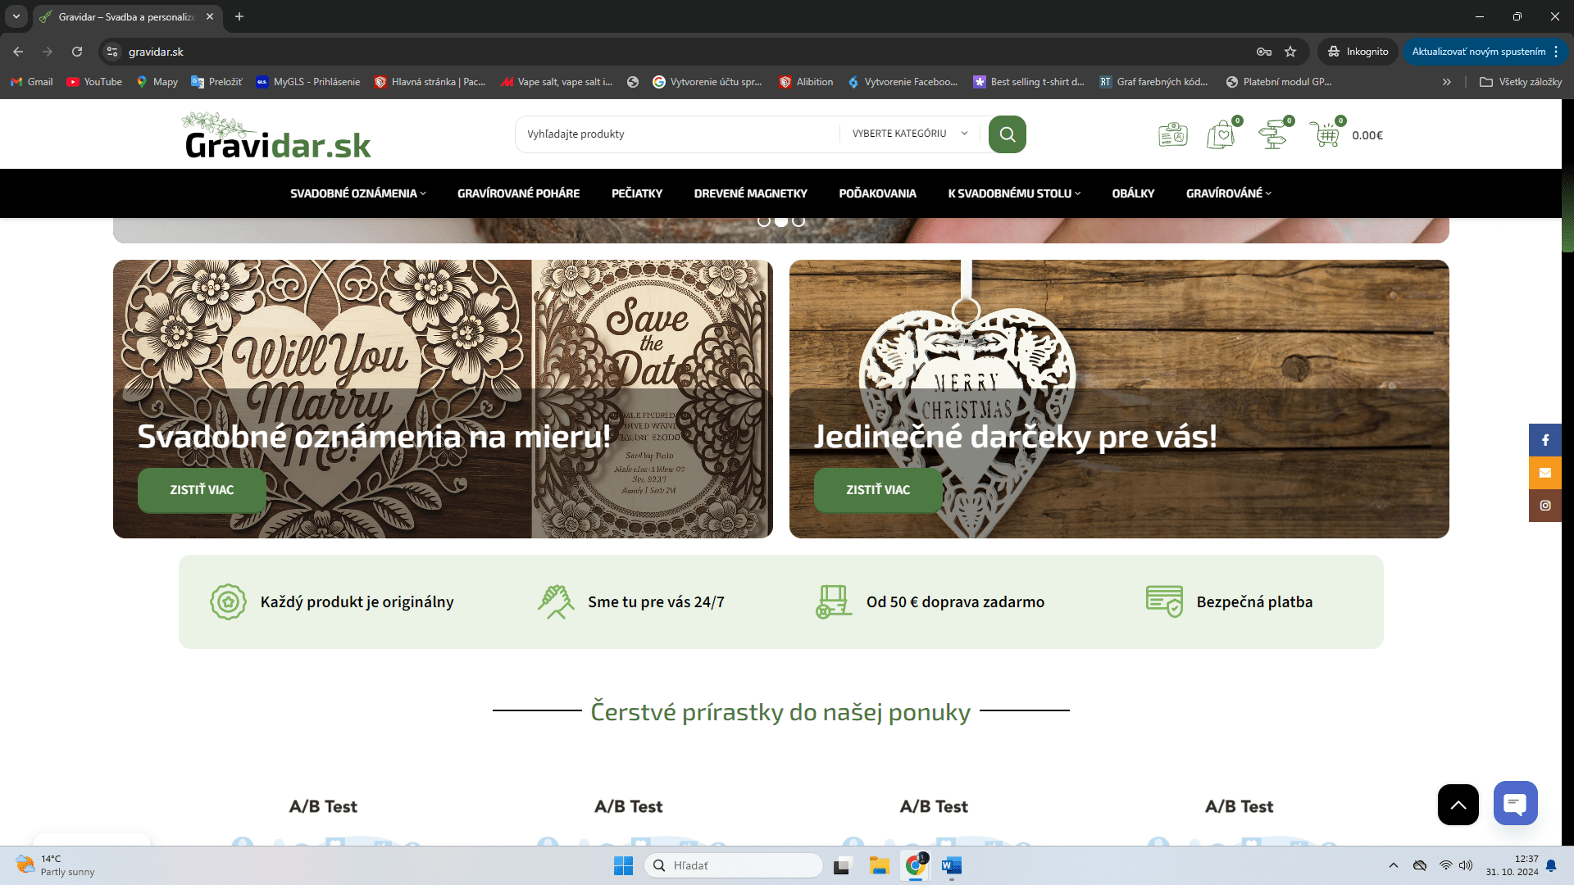Open the compare signpost icon

(x=1273, y=134)
